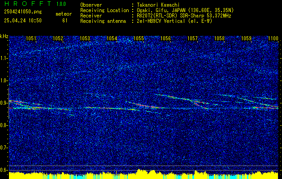
Task: Click the 1055 time axis marker
Action: point(139,38)
